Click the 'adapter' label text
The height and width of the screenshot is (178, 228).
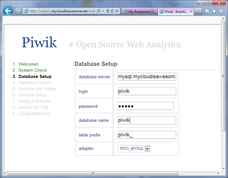point(86,148)
